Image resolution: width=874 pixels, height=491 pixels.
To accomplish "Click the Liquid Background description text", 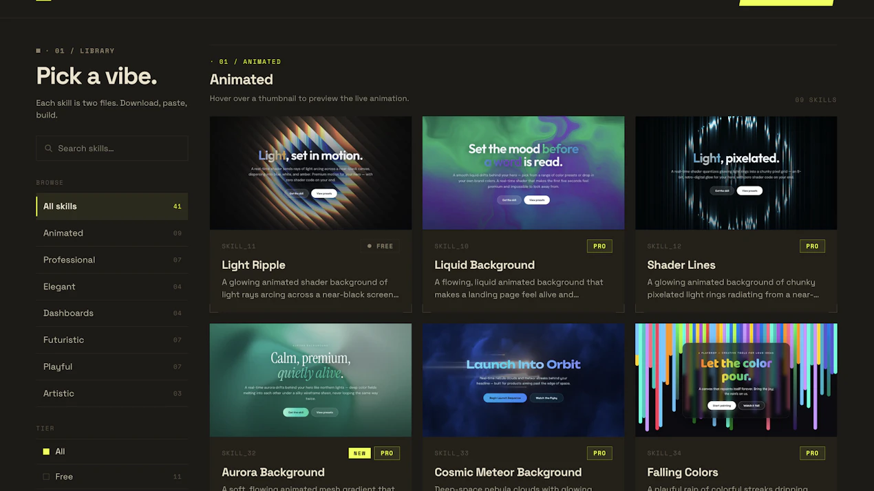I will coord(519,288).
